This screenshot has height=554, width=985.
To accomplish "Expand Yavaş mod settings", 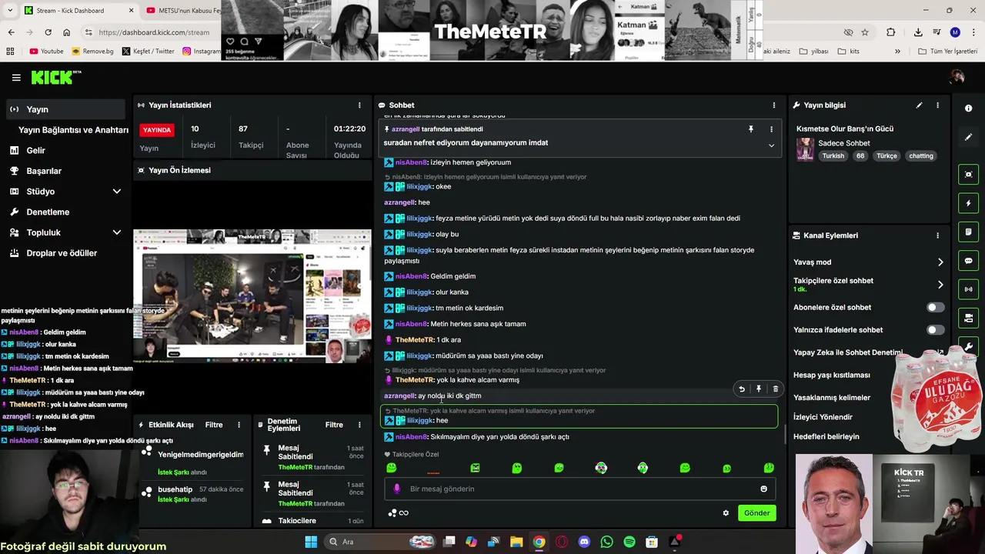I will 940,262.
